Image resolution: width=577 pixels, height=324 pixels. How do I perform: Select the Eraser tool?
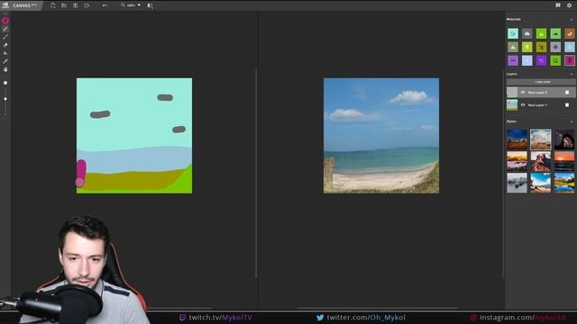coord(5,45)
